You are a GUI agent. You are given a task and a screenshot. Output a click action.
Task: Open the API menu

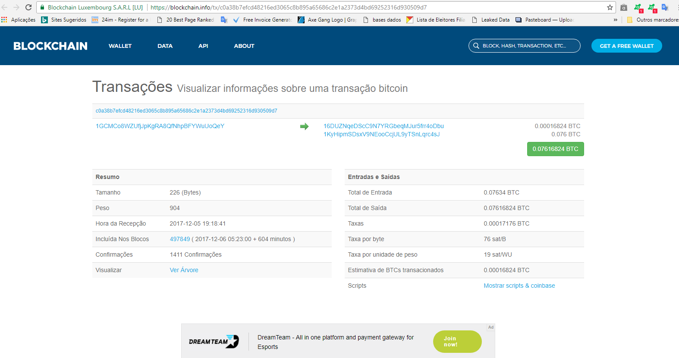[203, 46]
